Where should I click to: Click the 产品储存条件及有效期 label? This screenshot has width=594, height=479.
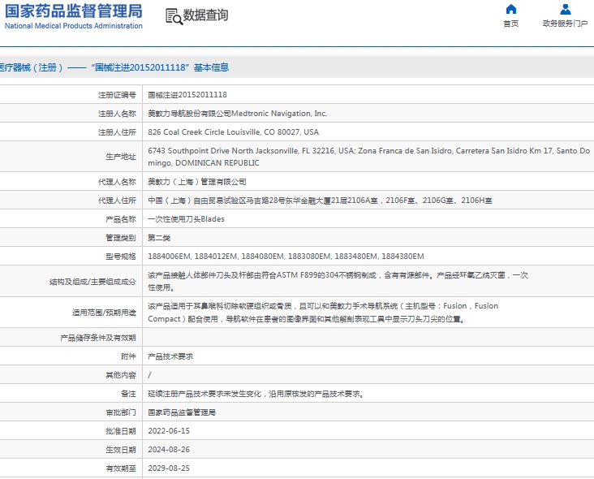98,338
